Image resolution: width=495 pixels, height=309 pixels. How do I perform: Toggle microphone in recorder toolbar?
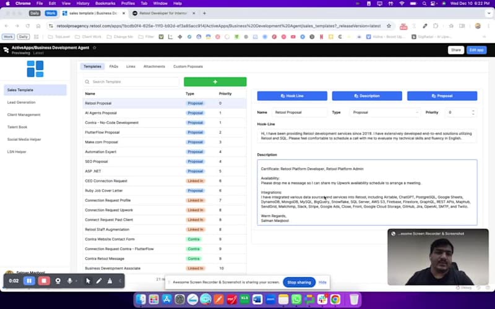point(69,281)
